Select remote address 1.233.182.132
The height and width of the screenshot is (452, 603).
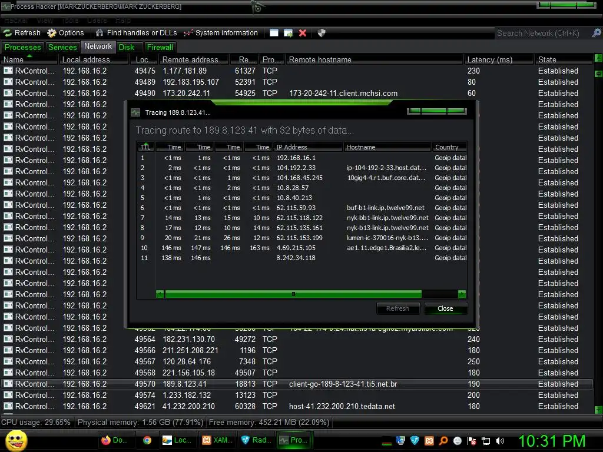tap(187, 395)
